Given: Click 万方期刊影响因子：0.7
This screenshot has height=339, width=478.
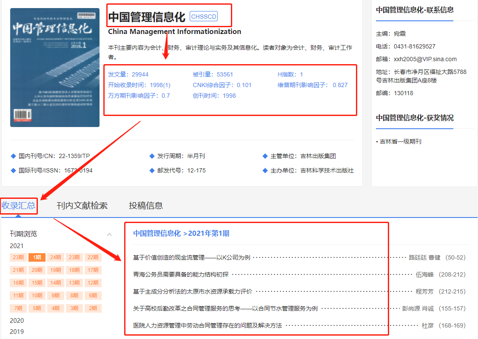Looking at the screenshot, I should click(x=139, y=96).
